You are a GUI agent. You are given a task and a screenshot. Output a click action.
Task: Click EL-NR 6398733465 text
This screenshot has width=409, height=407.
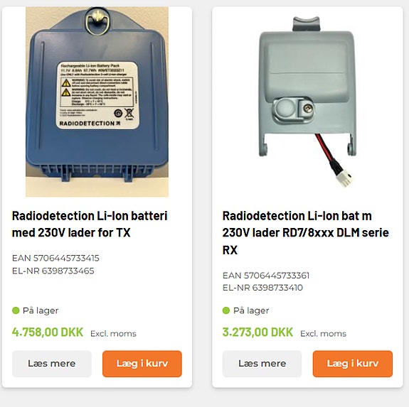coord(53,271)
